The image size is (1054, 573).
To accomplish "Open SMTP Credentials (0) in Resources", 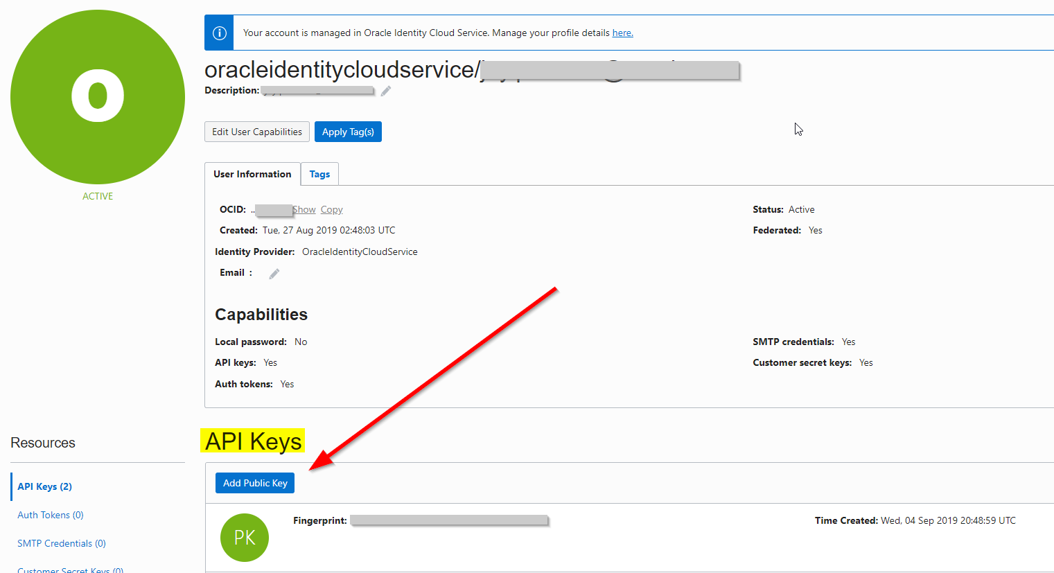I will 62,543.
